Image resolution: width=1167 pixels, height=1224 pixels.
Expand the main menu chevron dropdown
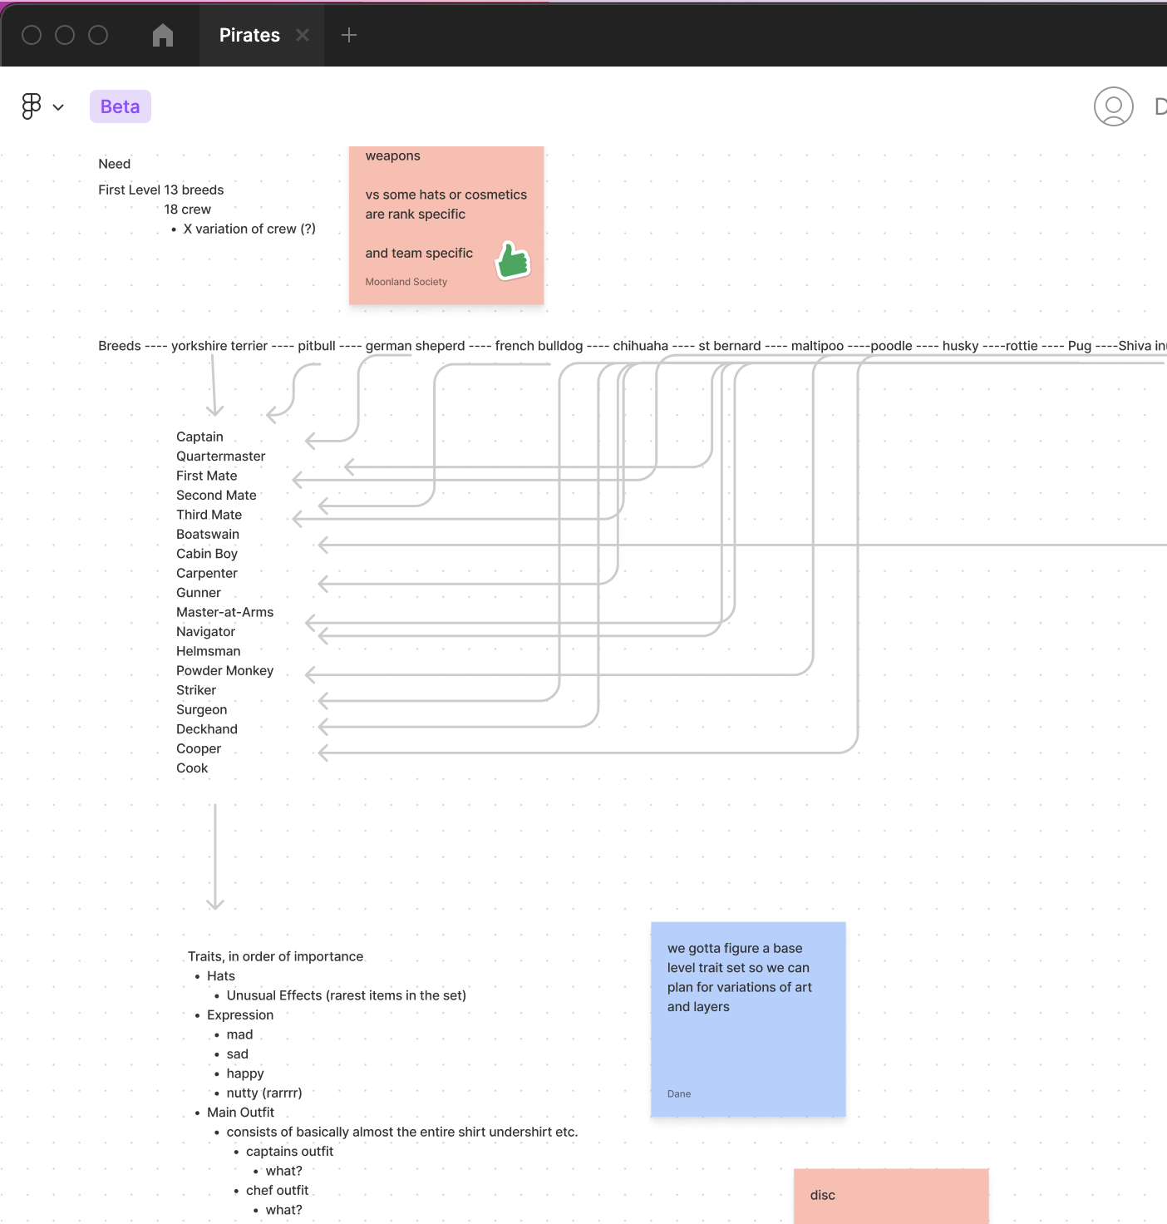(58, 107)
